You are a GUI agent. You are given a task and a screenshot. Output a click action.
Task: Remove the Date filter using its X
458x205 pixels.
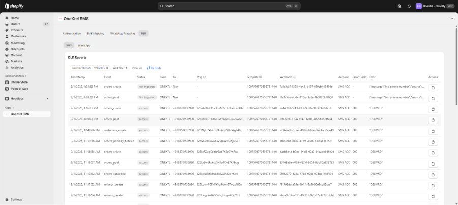pyautogui.click(x=107, y=68)
